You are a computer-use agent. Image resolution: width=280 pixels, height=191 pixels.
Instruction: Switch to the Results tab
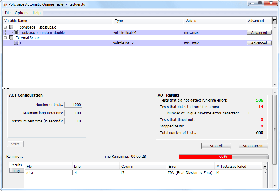tap(16, 165)
